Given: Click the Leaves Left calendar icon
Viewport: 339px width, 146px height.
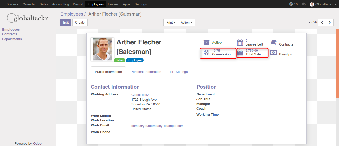Looking at the screenshot, I should [x=240, y=42].
